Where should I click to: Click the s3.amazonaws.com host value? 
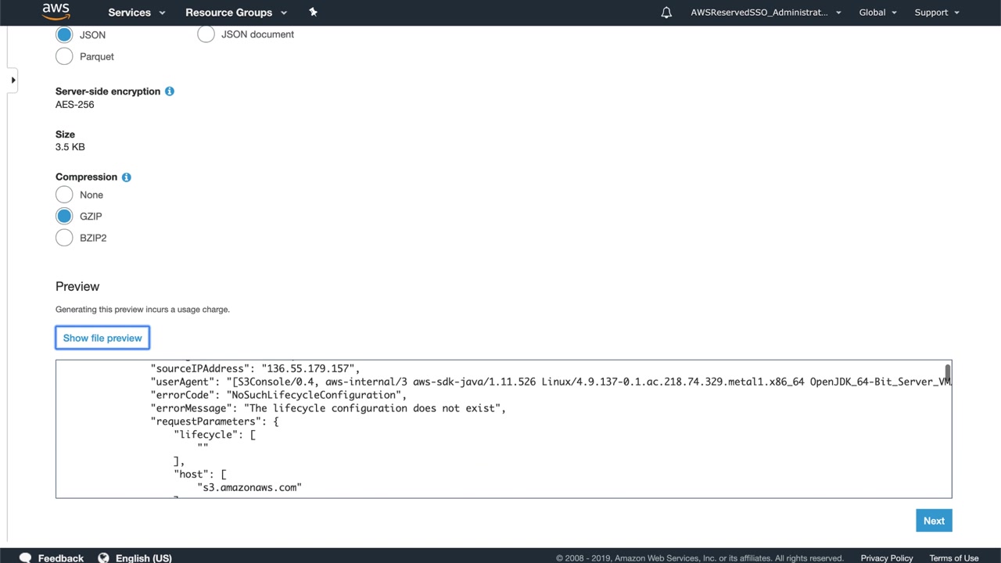coord(249,487)
